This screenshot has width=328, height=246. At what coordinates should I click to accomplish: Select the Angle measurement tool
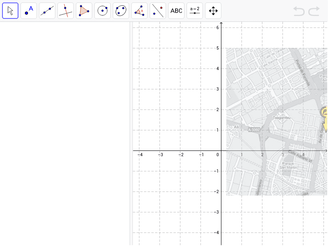139,11
